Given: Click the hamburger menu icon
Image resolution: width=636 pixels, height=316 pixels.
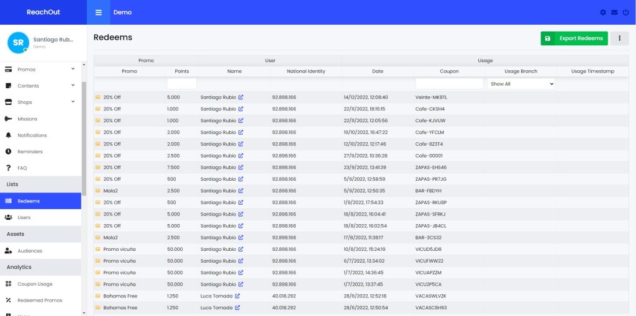Looking at the screenshot, I should click(98, 12).
